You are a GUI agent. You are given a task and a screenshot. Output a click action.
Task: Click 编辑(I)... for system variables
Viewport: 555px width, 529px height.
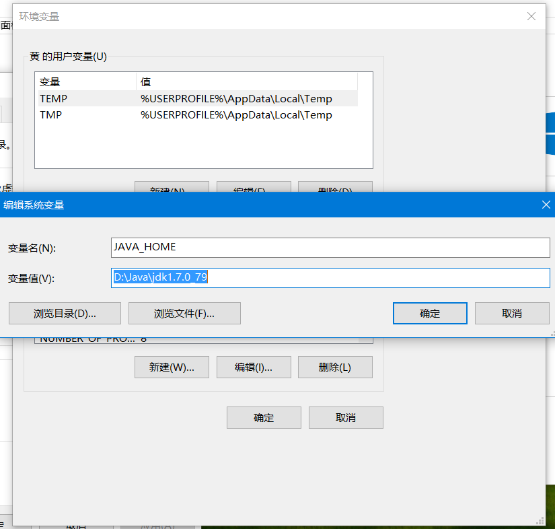pyautogui.click(x=254, y=367)
